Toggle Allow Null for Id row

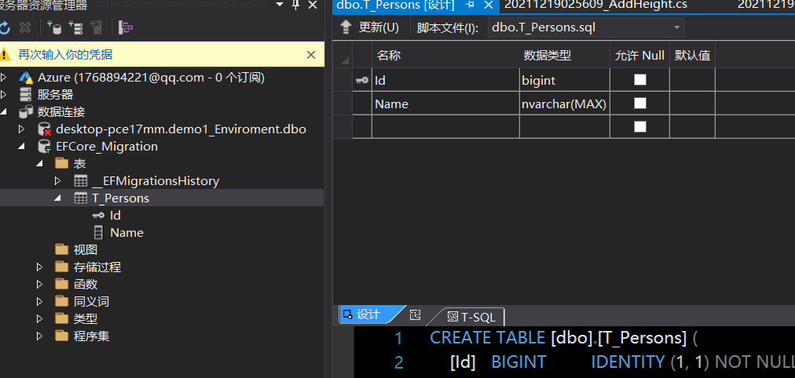pyautogui.click(x=640, y=79)
